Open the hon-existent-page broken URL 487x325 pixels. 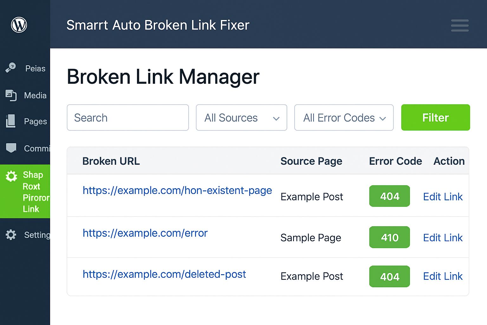[177, 190]
